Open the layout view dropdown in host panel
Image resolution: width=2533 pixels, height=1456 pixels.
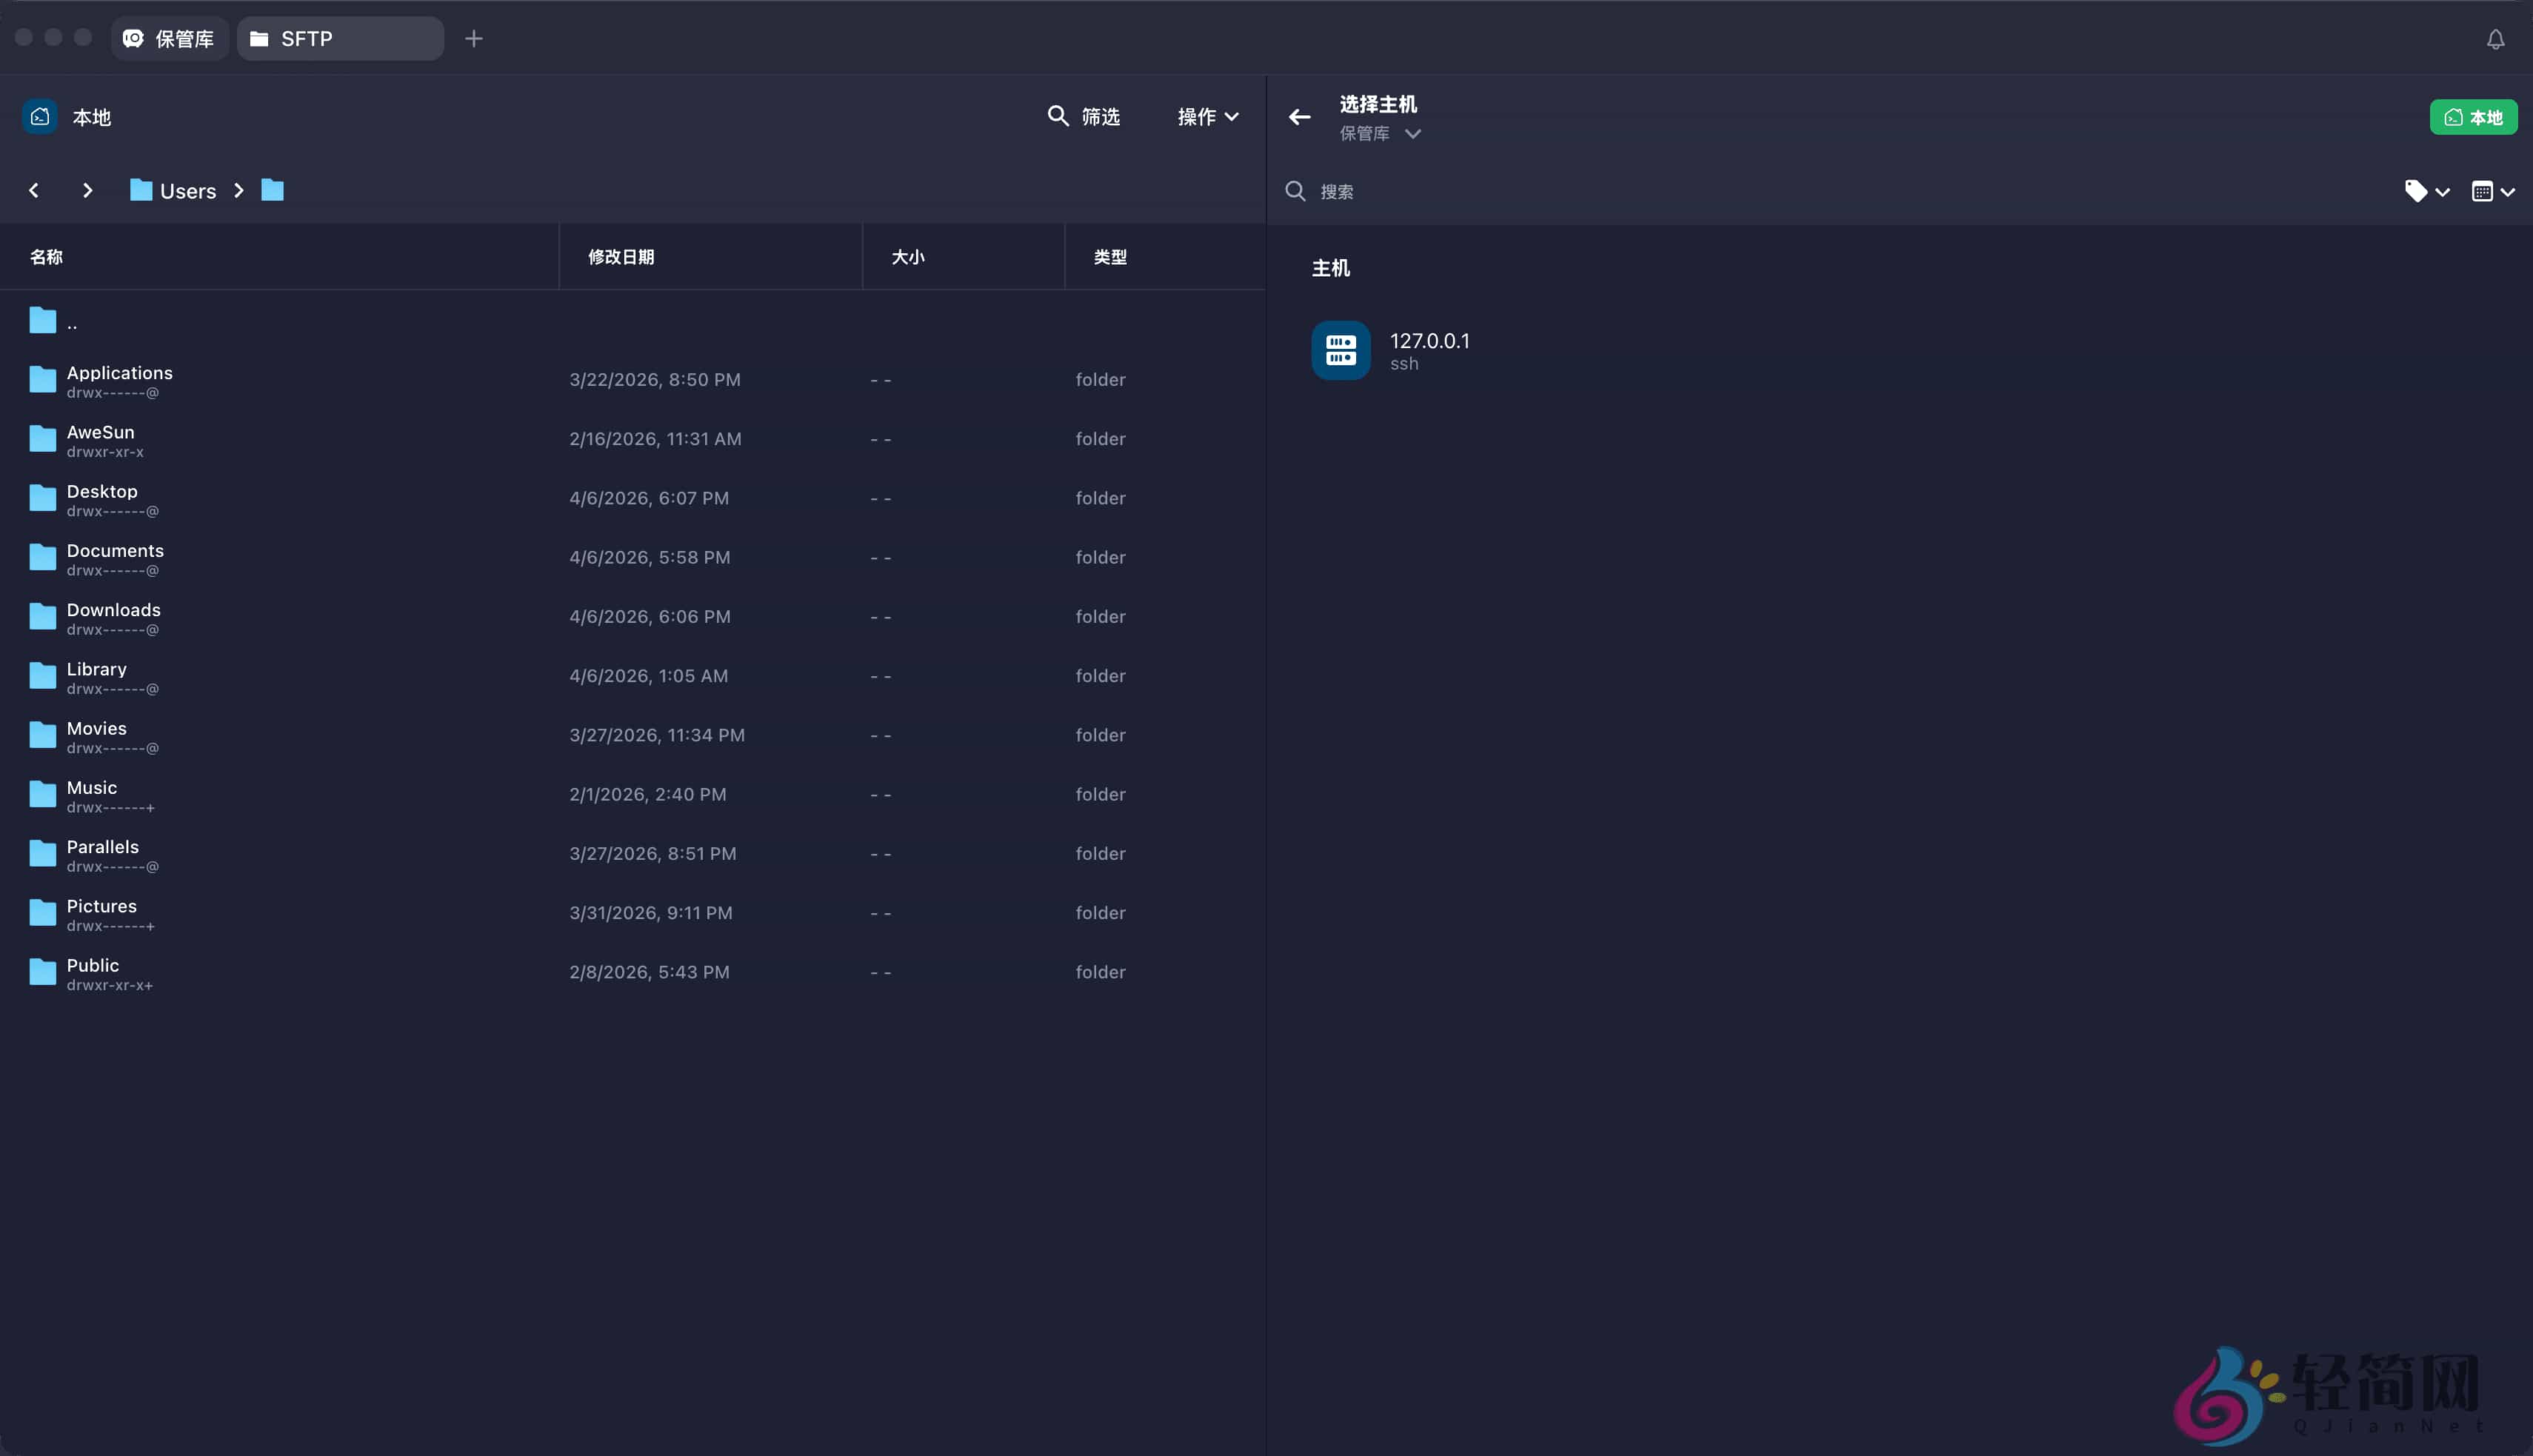click(x=2491, y=191)
